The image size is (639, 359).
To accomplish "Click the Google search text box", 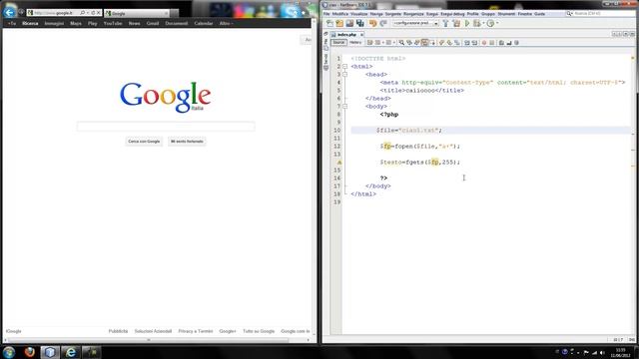I will pyautogui.click(x=166, y=127).
